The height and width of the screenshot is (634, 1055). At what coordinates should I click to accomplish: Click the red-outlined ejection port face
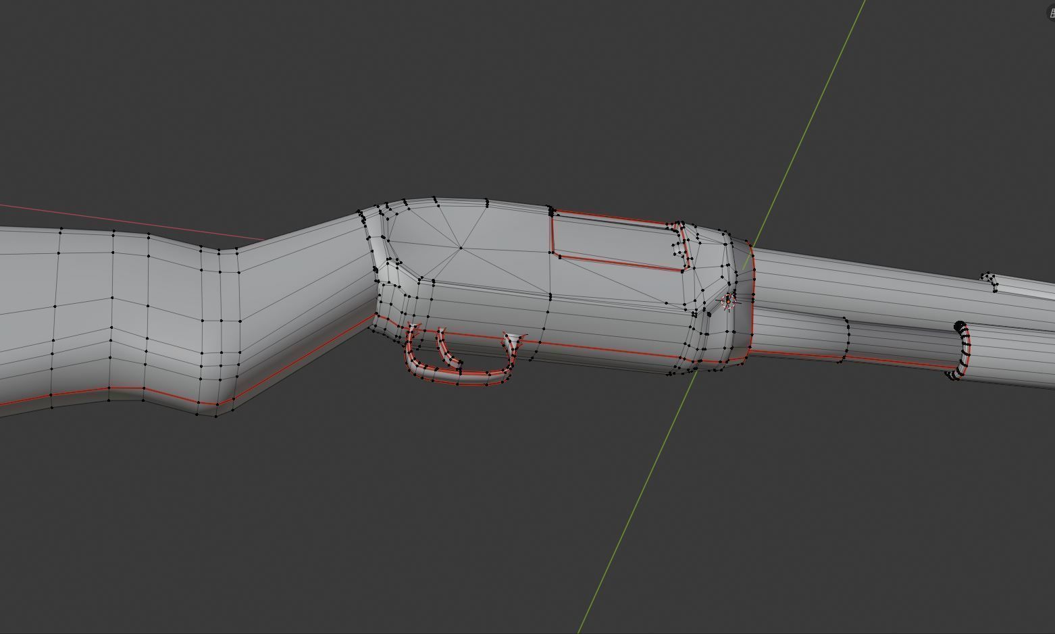click(618, 241)
